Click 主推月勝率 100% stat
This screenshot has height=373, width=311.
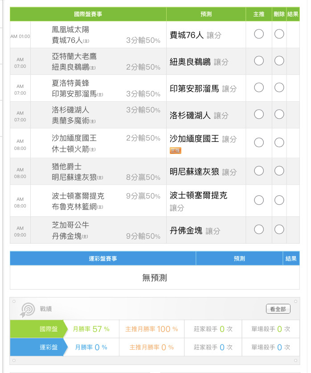pos(151,329)
